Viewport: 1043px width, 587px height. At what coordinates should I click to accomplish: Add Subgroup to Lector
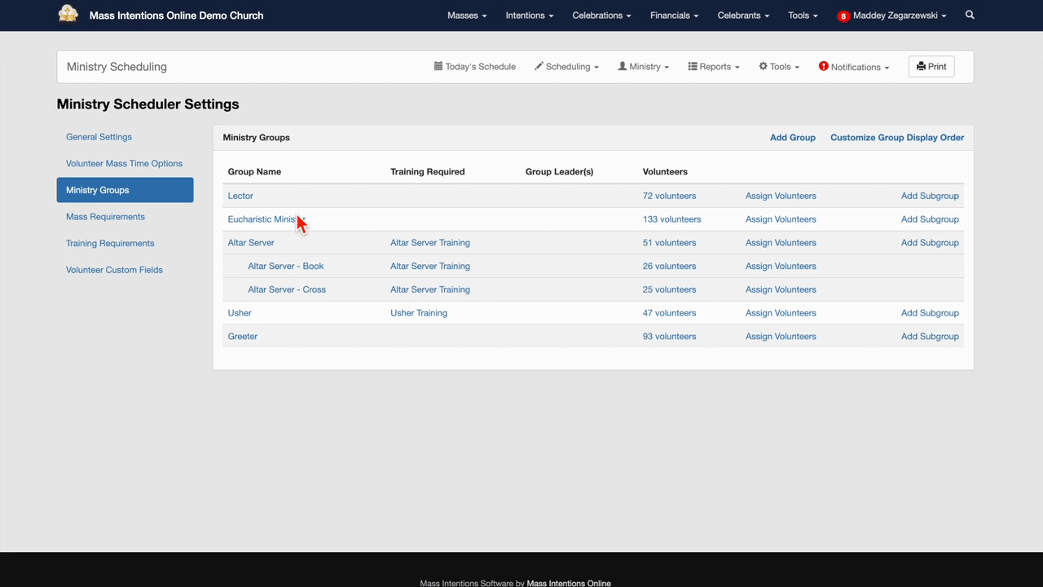point(930,196)
